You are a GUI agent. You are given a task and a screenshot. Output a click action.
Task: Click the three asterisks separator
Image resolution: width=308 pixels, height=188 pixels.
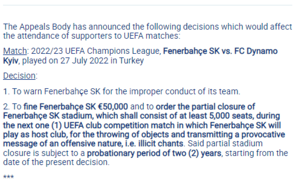tap(9, 177)
